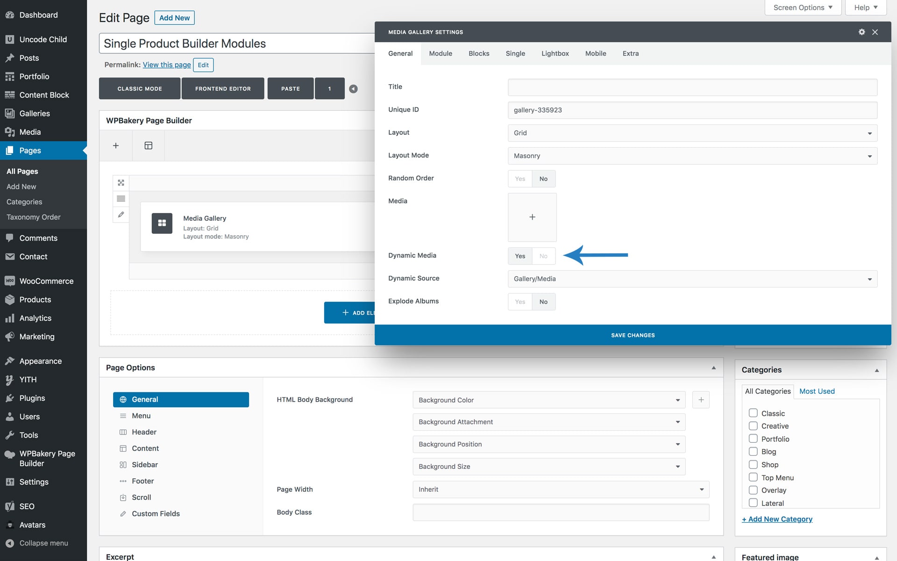Click the plus beside Background Color dropdown

click(x=701, y=400)
